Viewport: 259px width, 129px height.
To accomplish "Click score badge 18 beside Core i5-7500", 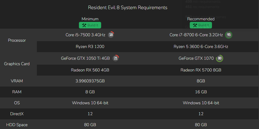I will point(111,35).
